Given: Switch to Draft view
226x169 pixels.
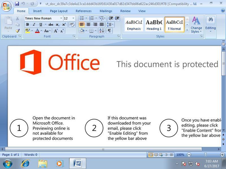Looking at the screenshot, I should [171, 155].
